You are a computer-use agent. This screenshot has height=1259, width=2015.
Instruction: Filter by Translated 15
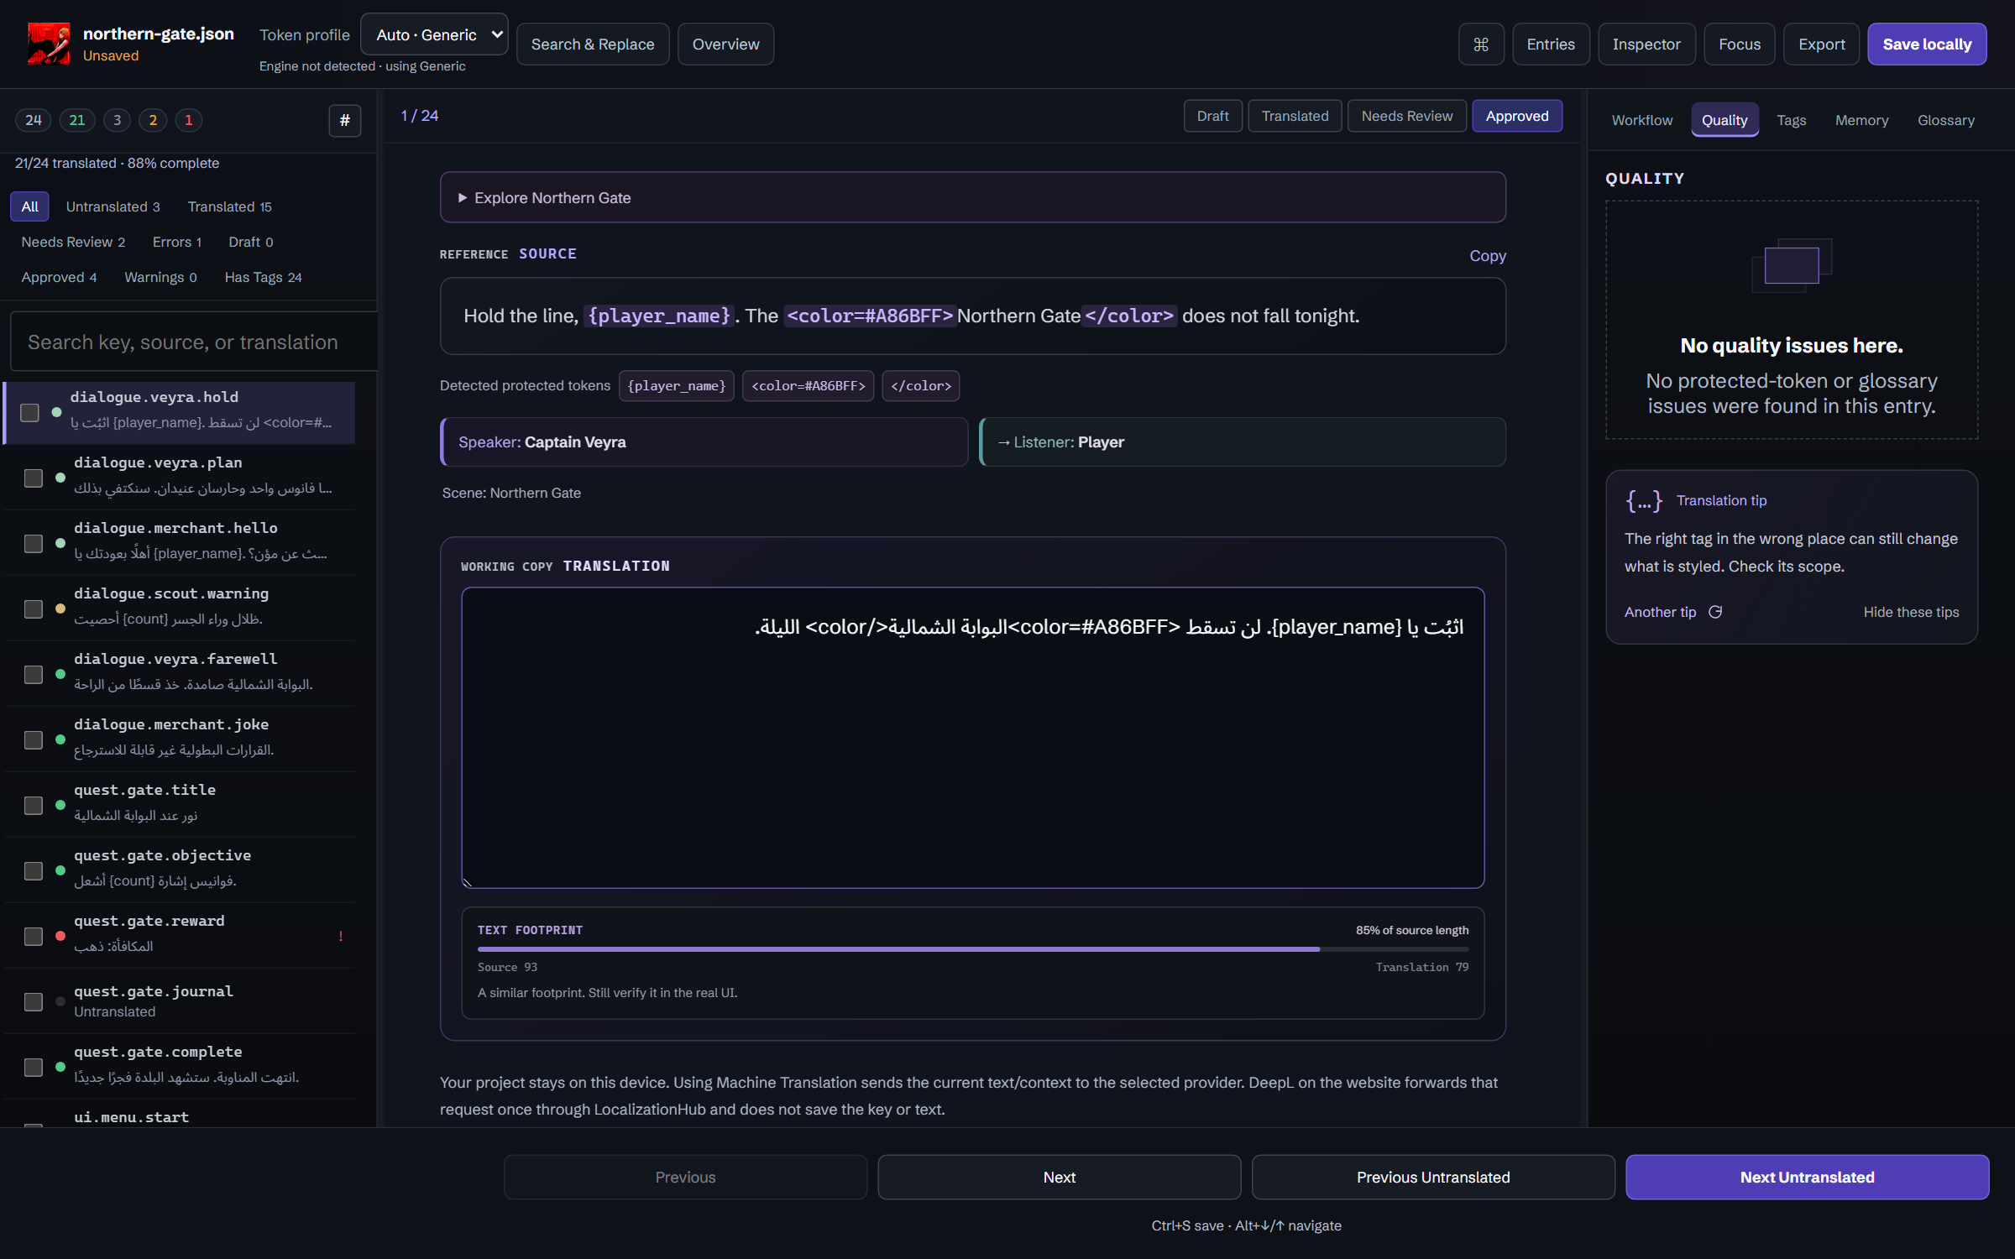pos(229,206)
